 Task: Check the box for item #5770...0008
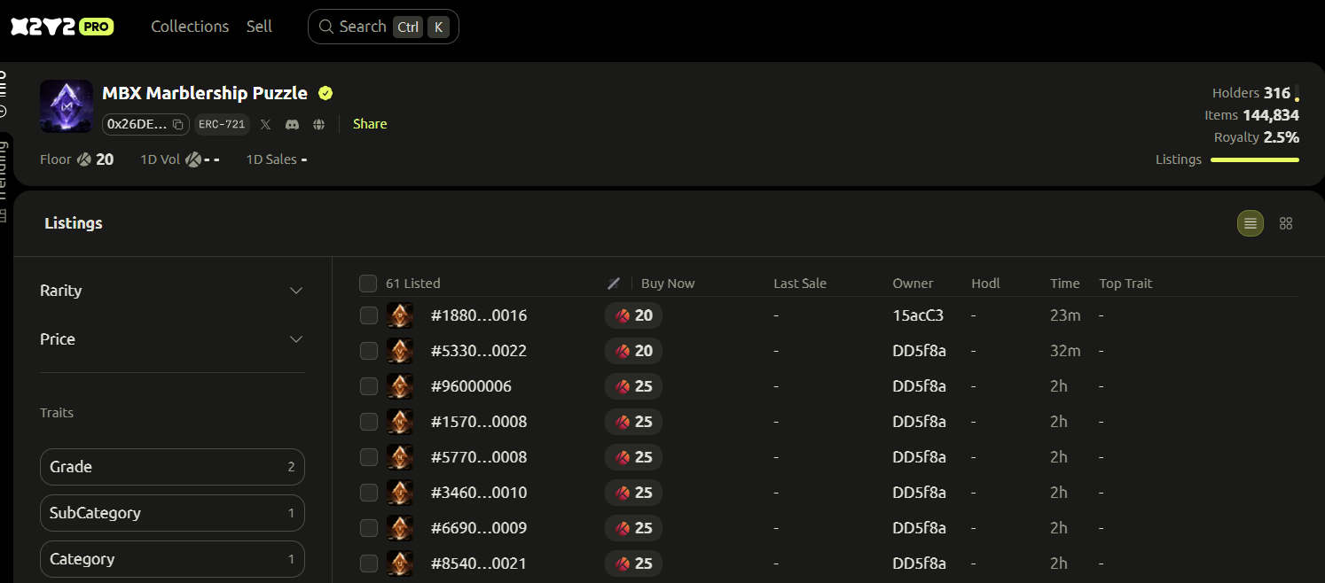(x=369, y=457)
